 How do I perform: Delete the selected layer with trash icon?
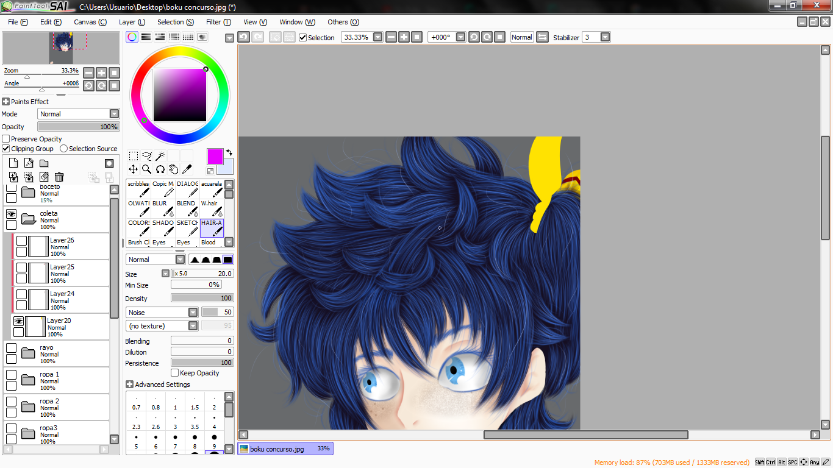point(59,177)
